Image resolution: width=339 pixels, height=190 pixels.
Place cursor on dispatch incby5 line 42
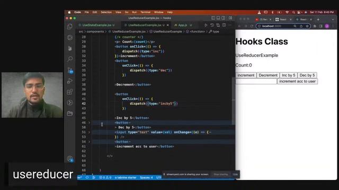pyautogui.click(x=154, y=103)
